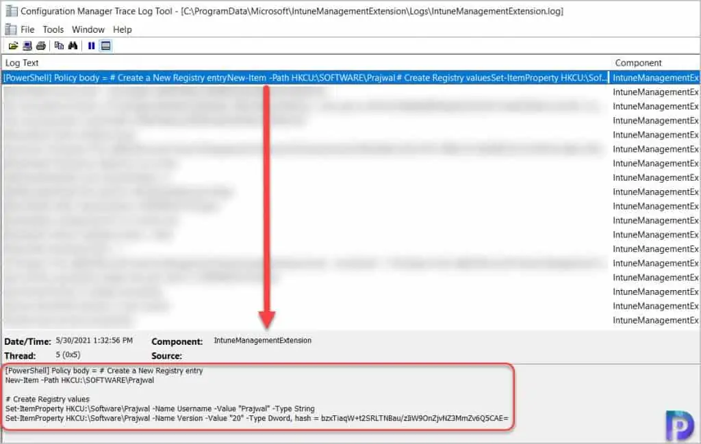Click the app icon in the title bar

[11, 11]
